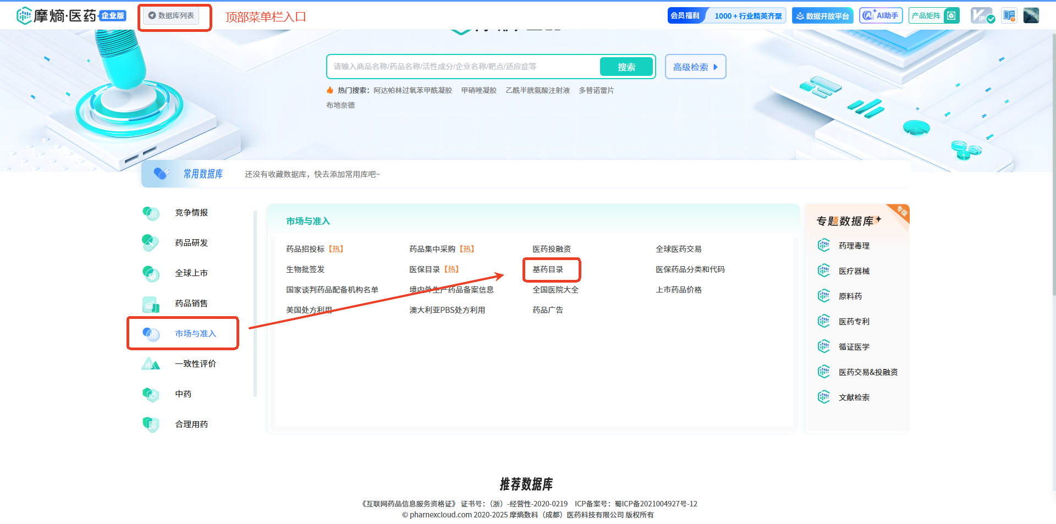The image size is (1056, 524).
Task: Open the 美国处方利用 database
Action: (309, 310)
